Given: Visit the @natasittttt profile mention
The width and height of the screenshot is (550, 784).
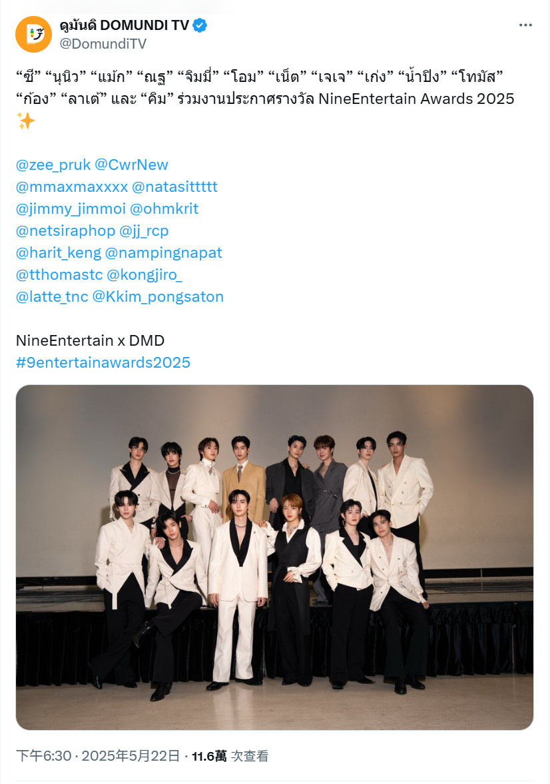Looking at the screenshot, I should pyautogui.click(x=174, y=187).
